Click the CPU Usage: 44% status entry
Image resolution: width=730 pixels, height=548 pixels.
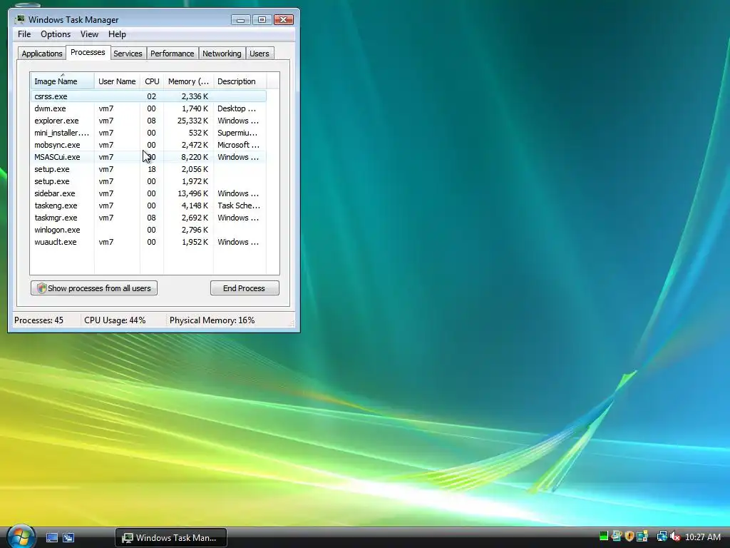click(115, 320)
